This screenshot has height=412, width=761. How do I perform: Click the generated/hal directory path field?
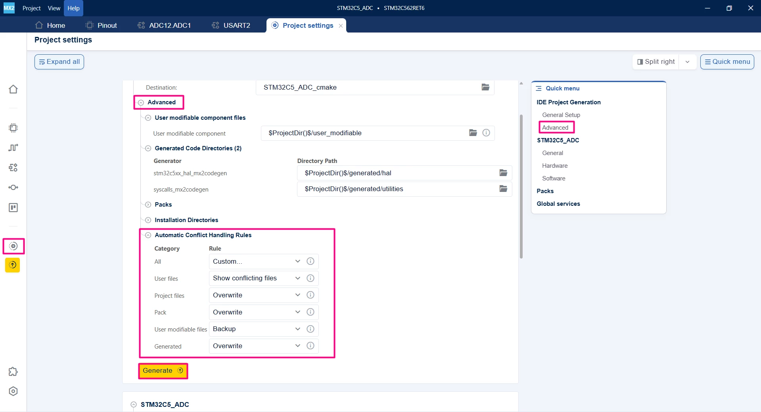[x=404, y=173]
